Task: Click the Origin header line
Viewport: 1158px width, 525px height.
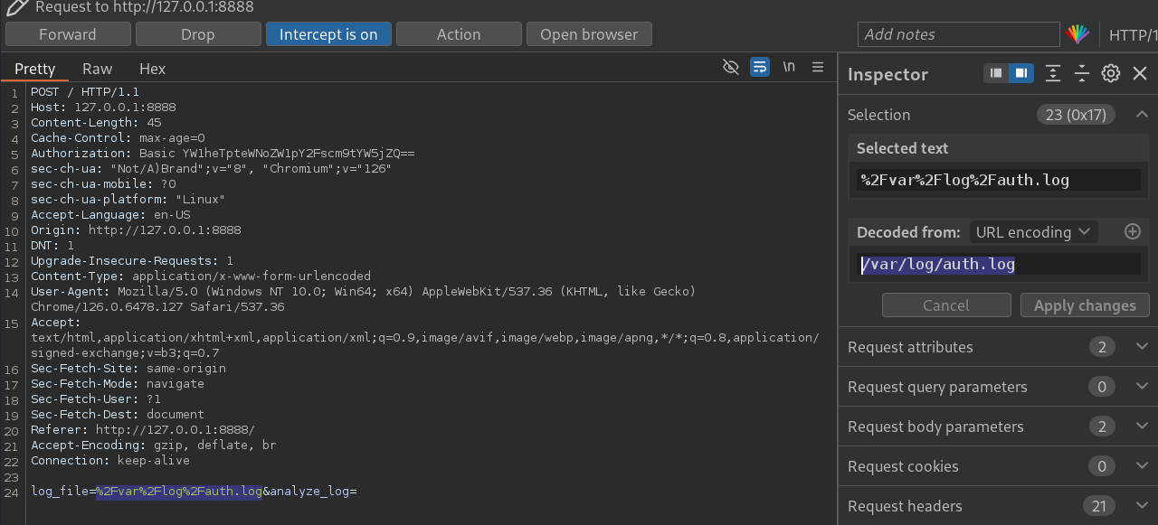Action: coord(136,230)
